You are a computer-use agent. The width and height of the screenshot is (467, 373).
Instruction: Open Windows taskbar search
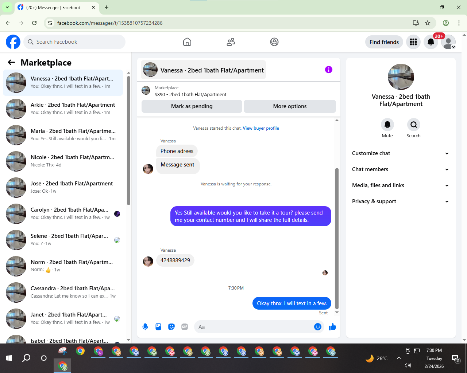pyautogui.click(x=26, y=358)
